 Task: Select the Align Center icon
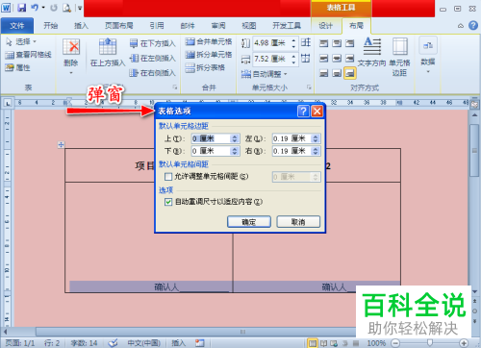[337, 59]
